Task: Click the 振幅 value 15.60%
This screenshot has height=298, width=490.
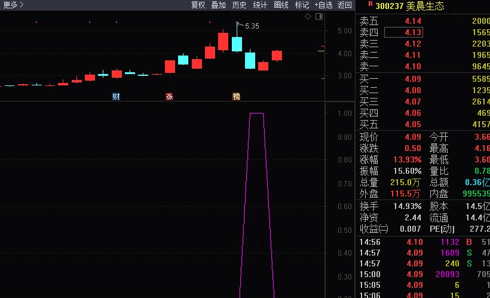Action: click(x=407, y=171)
